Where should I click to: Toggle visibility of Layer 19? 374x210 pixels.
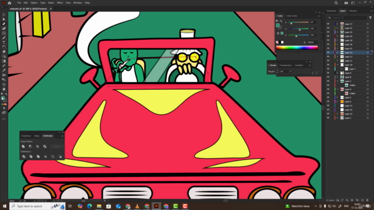tap(328, 32)
